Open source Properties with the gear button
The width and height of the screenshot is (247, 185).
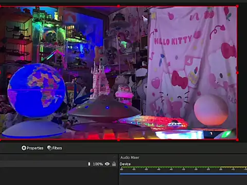coord(32,148)
